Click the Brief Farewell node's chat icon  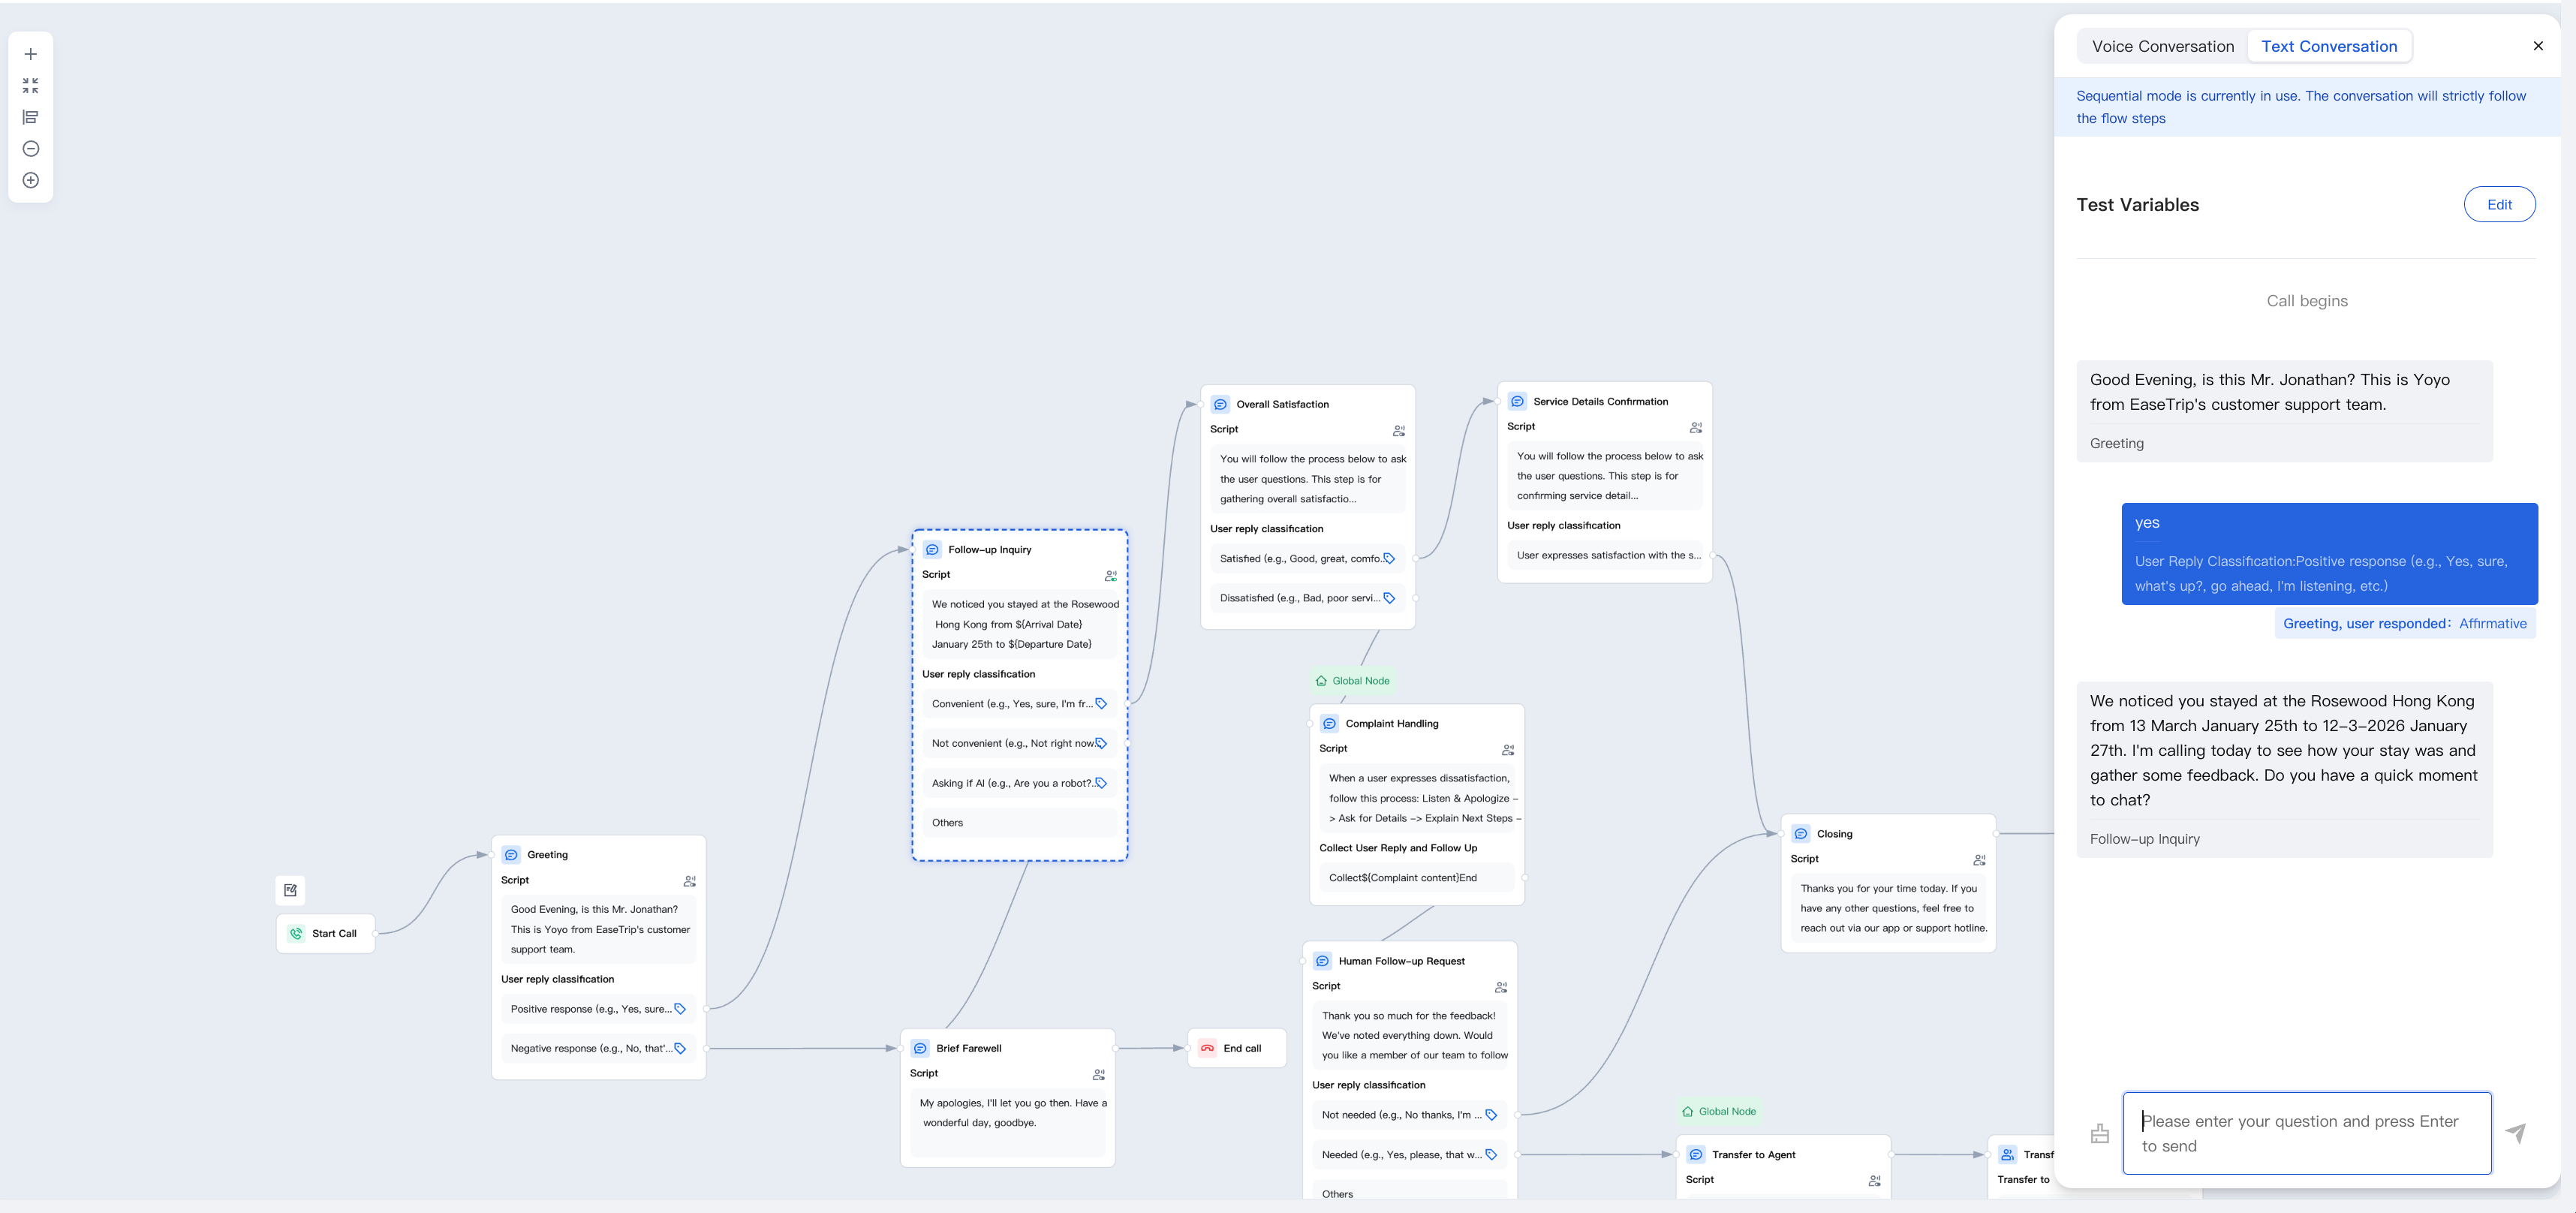(920, 1048)
